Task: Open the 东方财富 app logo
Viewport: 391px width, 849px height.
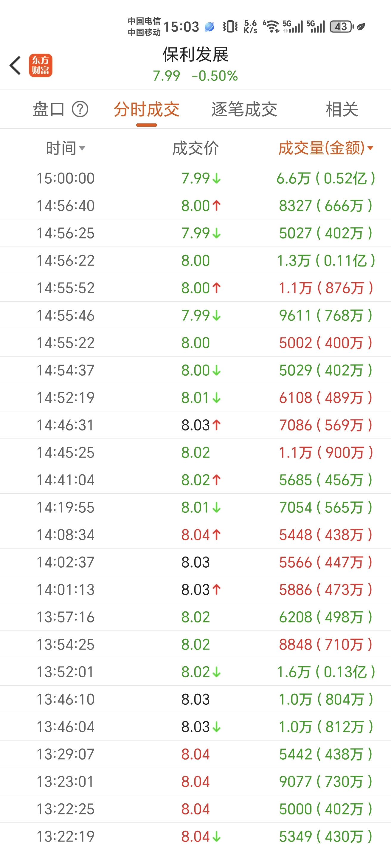Action: 41,65
